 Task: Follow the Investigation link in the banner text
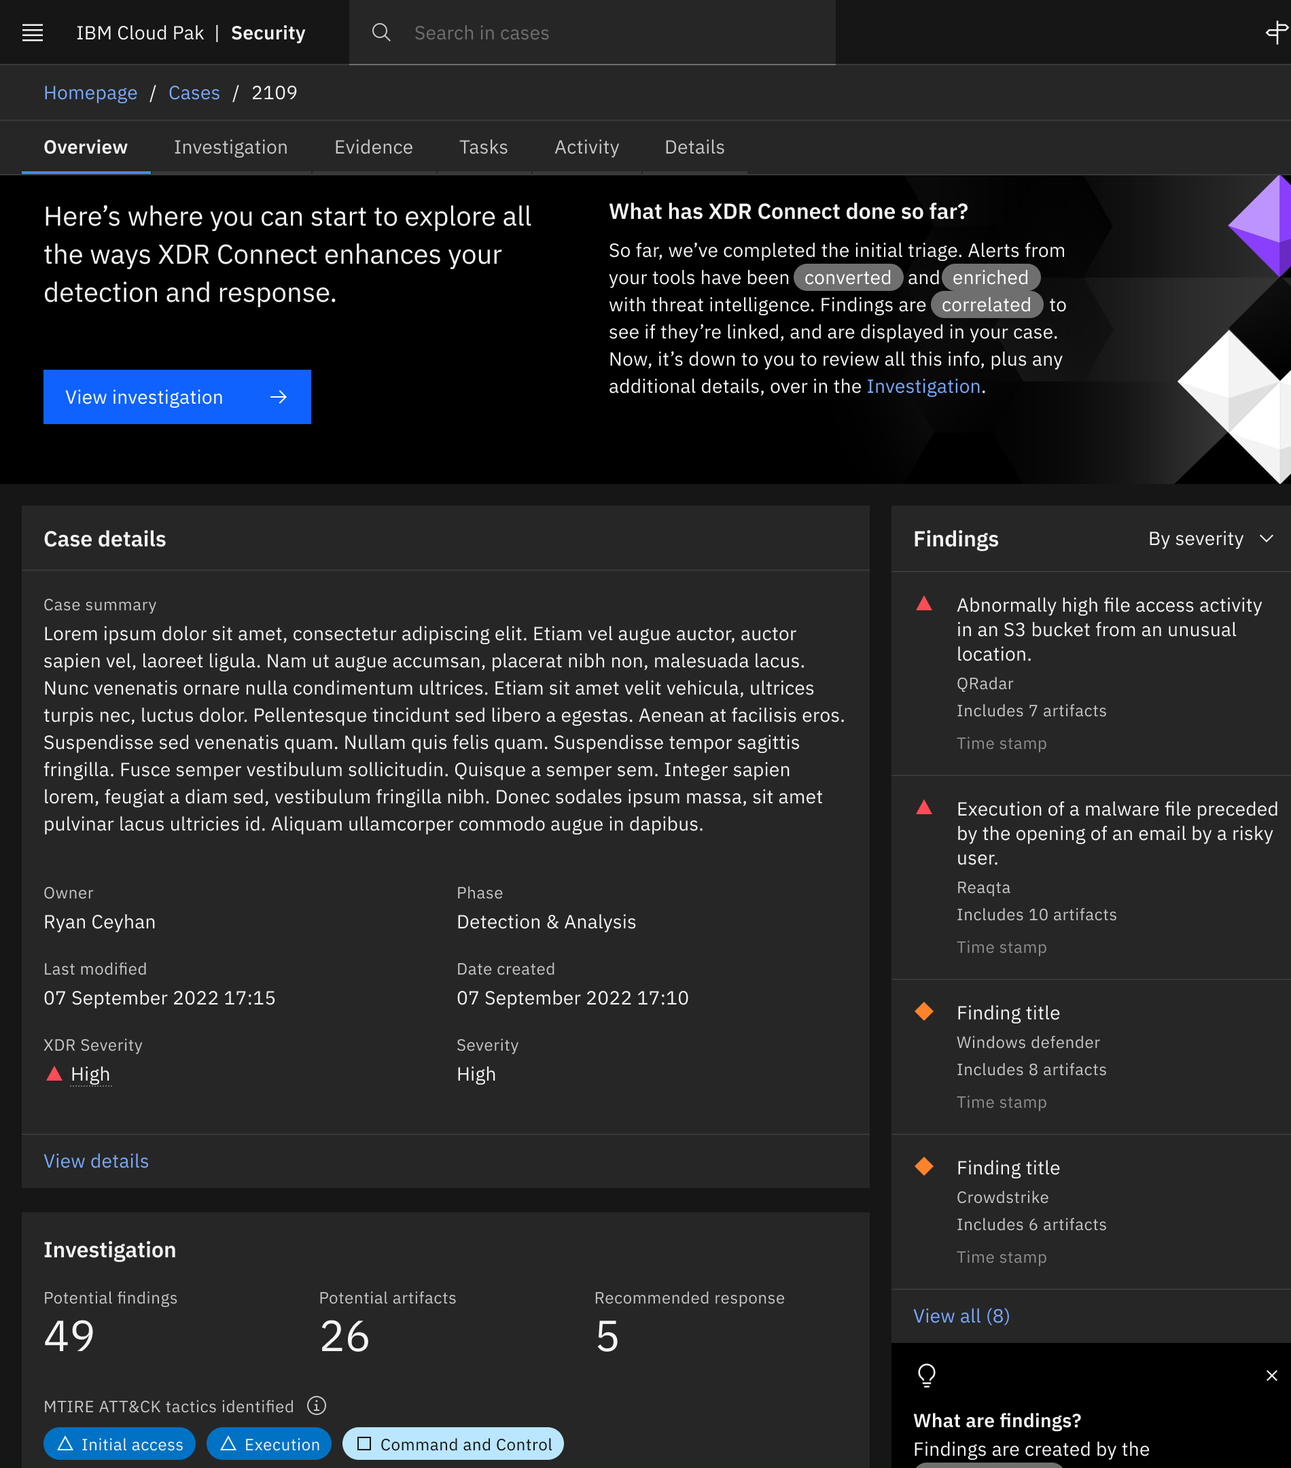click(x=923, y=387)
